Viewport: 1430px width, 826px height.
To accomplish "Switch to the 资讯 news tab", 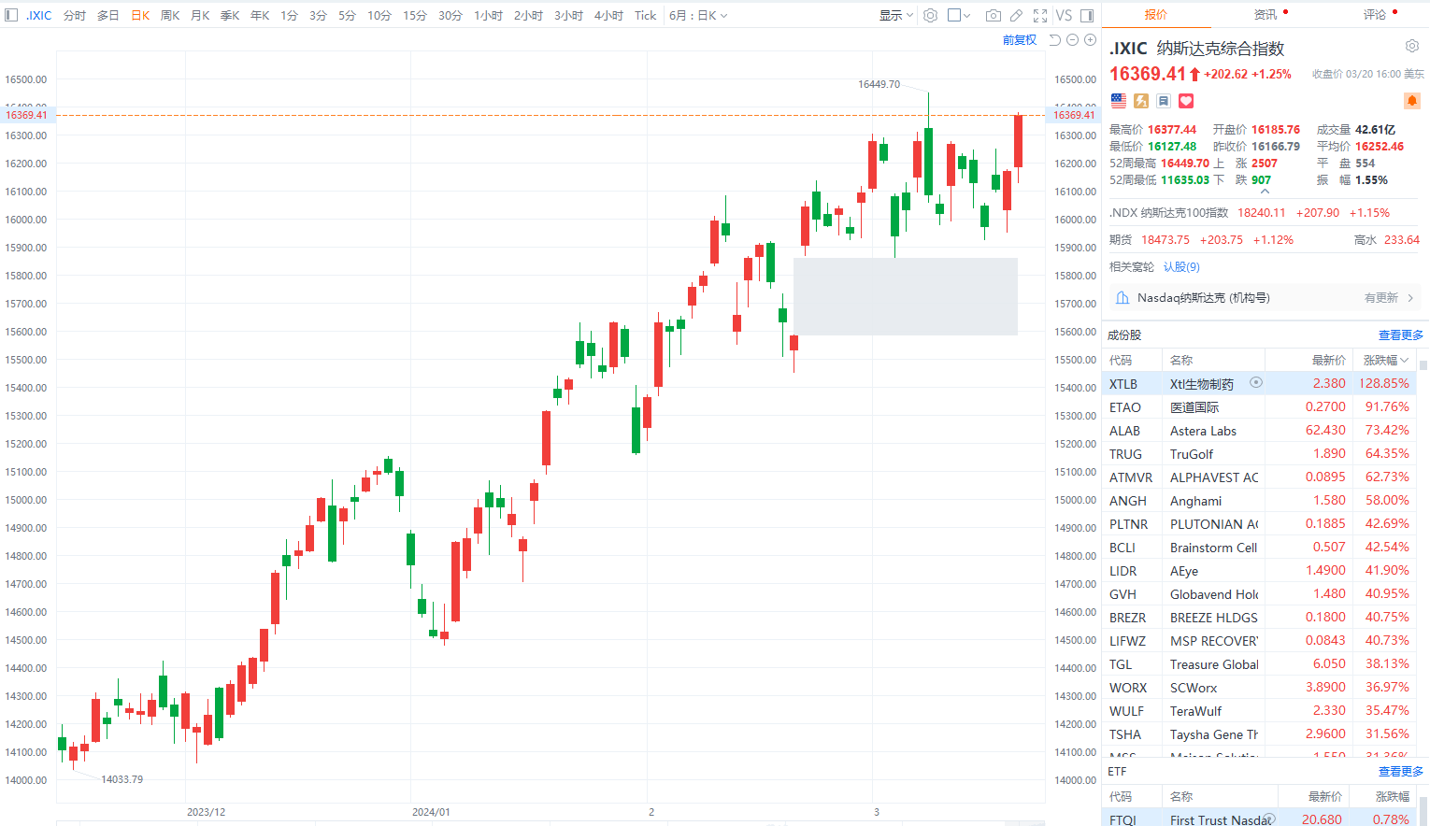I will click(1266, 15).
